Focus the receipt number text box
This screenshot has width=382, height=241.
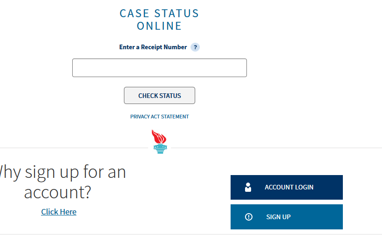(160, 68)
